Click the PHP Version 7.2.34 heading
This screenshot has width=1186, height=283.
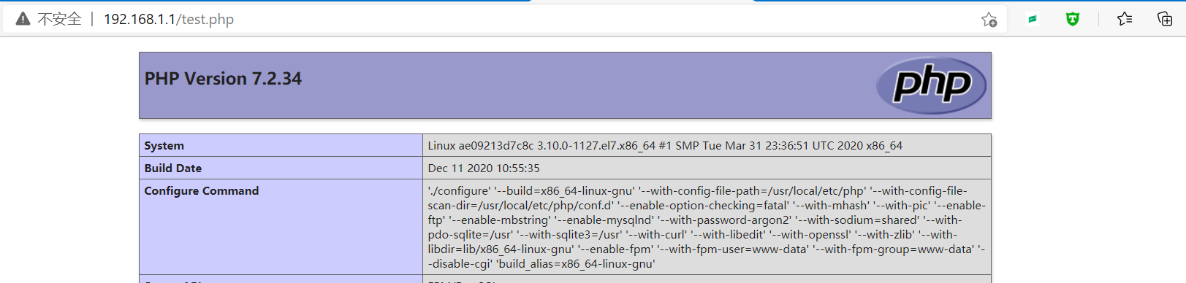223,79
